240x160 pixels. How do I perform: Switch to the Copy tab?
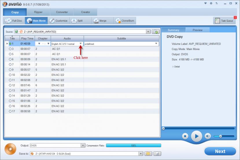[15, 12]
